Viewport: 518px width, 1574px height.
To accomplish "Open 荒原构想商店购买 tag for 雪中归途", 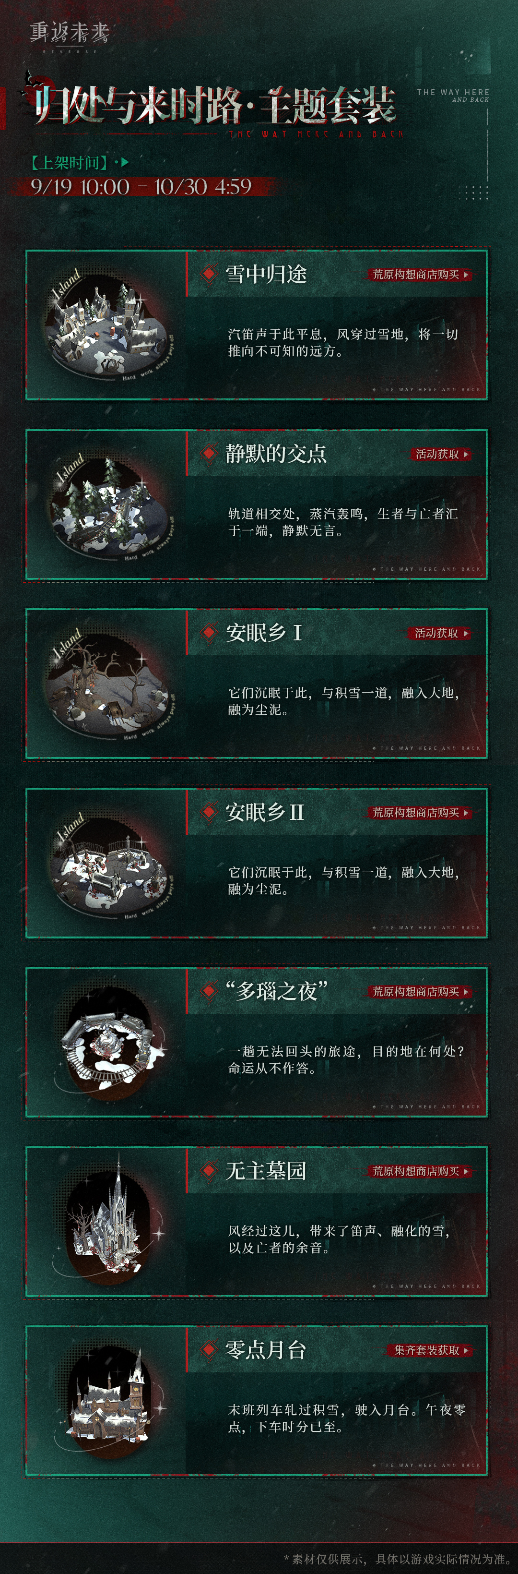I will (420, 275).
